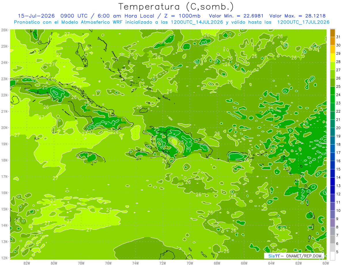Click the 15N latitude axis label

tap(4, 209)
